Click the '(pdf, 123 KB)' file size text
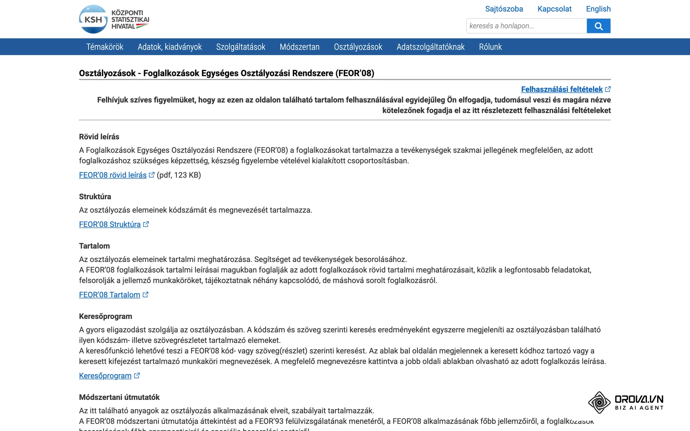 179,175
